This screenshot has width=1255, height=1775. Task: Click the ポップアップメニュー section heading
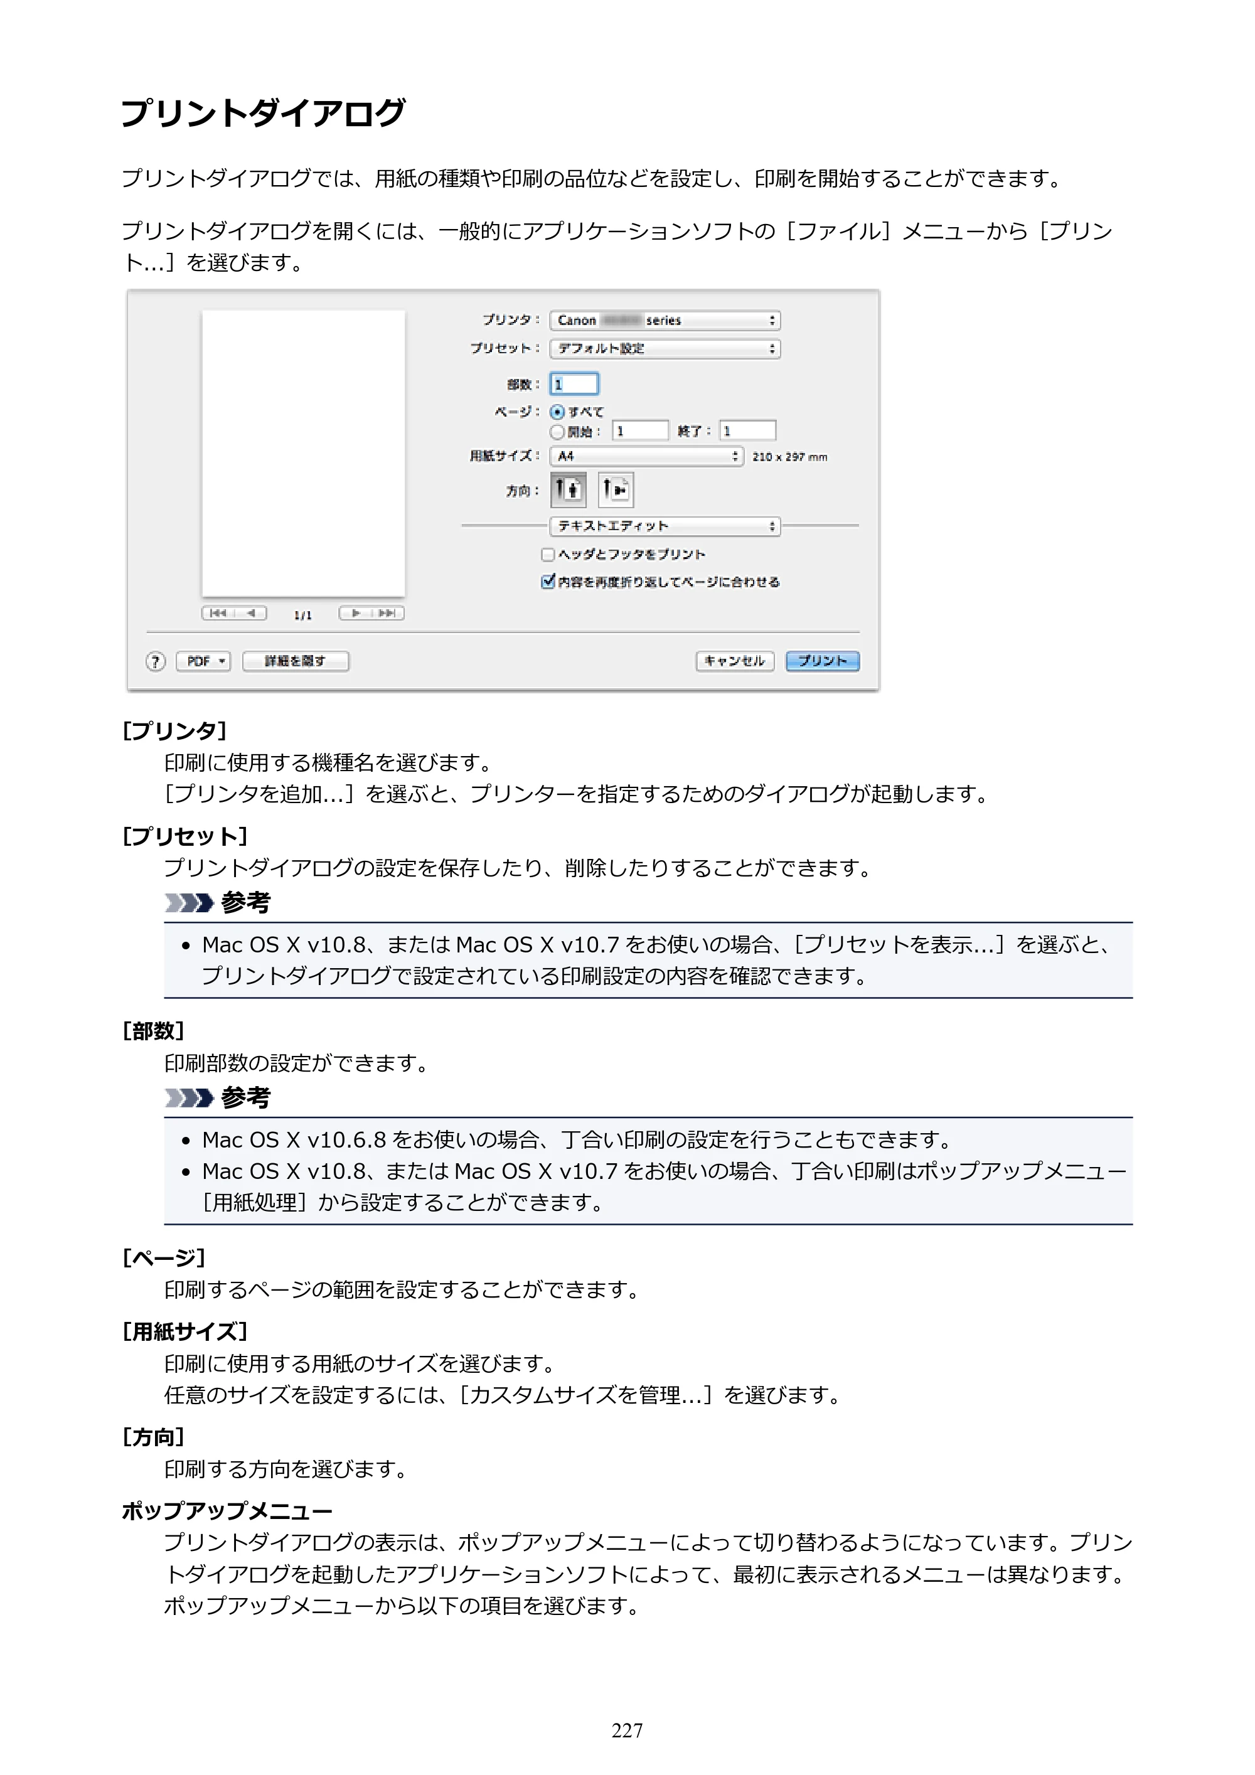[227, 1511]
